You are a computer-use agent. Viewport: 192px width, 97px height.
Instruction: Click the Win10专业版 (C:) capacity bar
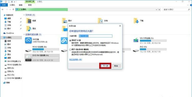tap(153, 41)
